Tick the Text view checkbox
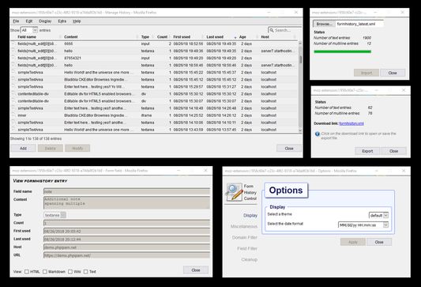Viewport: 421px width, 287px height. 85,272
